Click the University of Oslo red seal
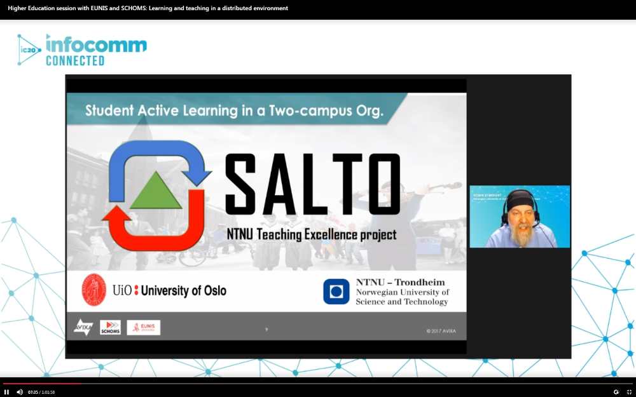The image size is (636, 397). pyautogui.click(x=94, y=290)
